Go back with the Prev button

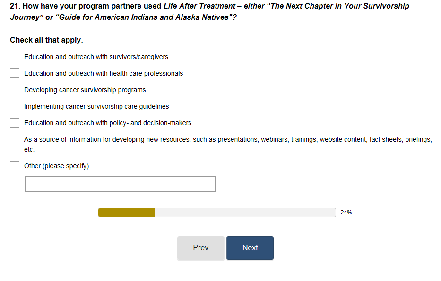pos(201,248)
